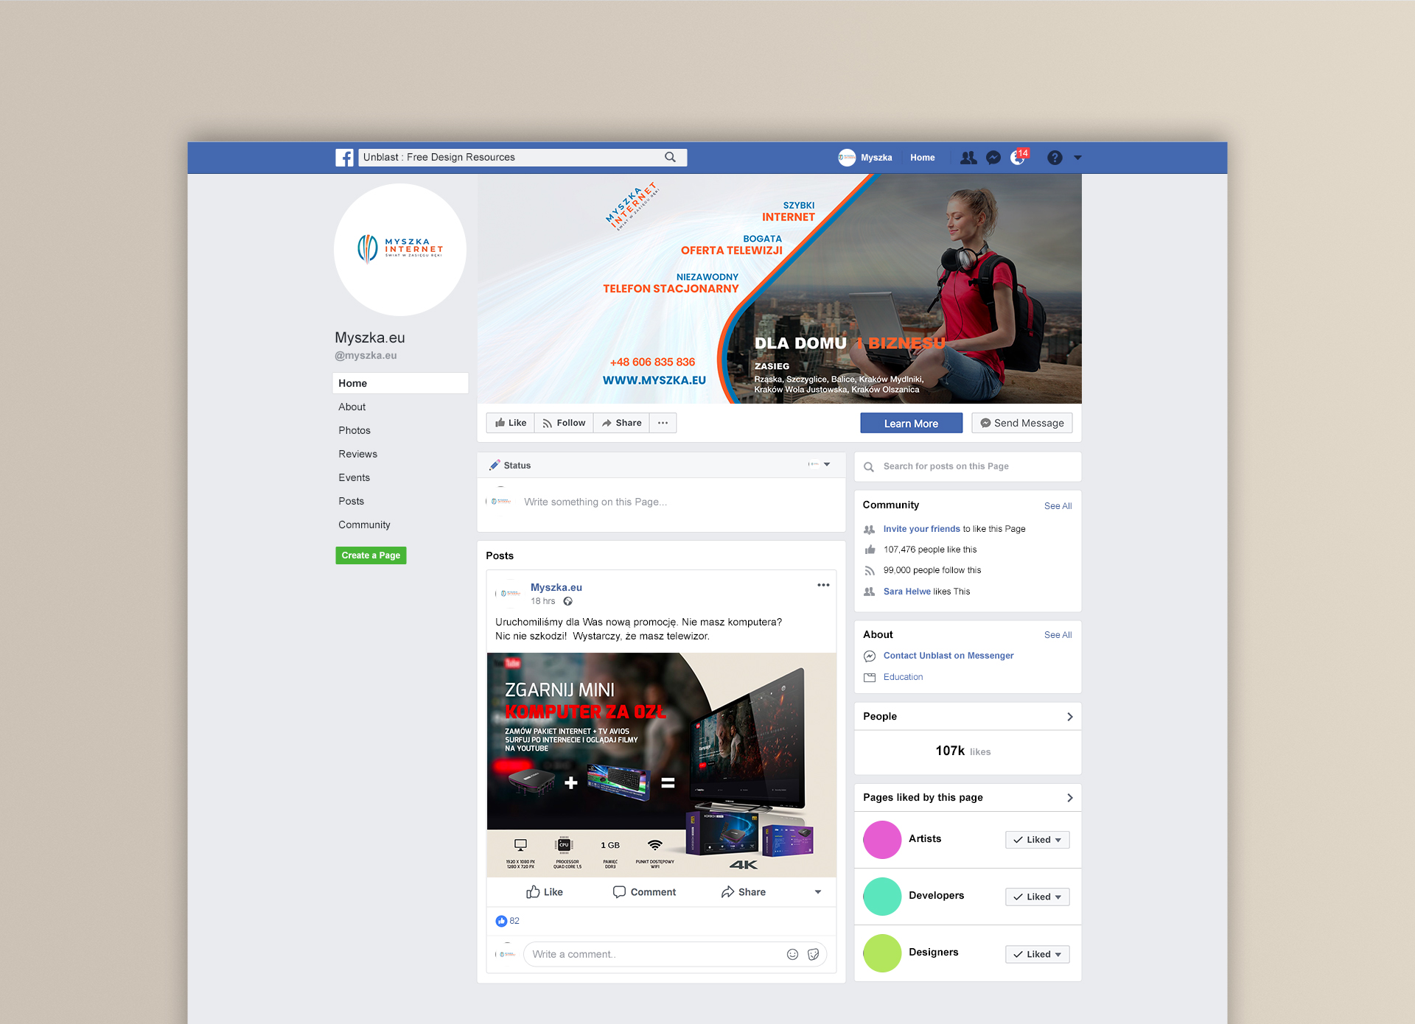Click the teal Developers page avatar
Image resolution: width=1415 pixels, height=1024 pixels.
(882, 897)
